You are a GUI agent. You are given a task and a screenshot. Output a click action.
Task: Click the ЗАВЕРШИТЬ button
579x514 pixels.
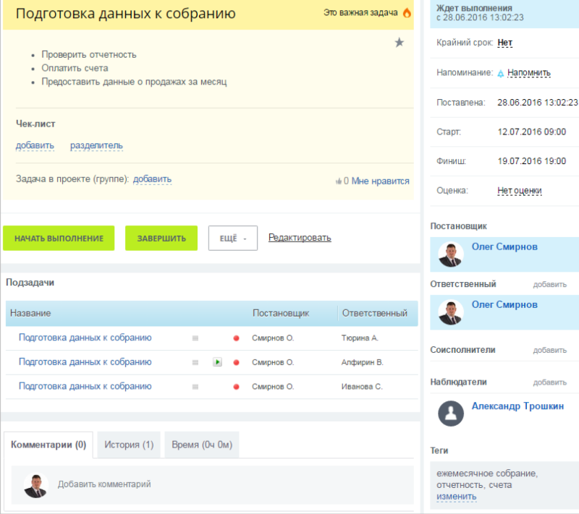[x=161, y=239]
